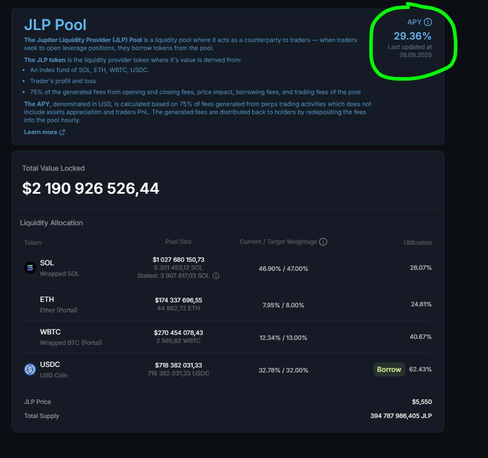Click the USDC coin logo icon
The image size is (488, 458).
(x=30, y=369)
